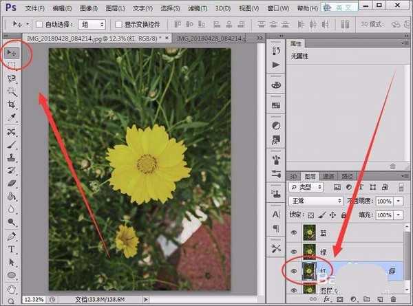This screenshot has width=413, height=306.
Task: Open the 图像(I) menu
Action: [88, 8]
